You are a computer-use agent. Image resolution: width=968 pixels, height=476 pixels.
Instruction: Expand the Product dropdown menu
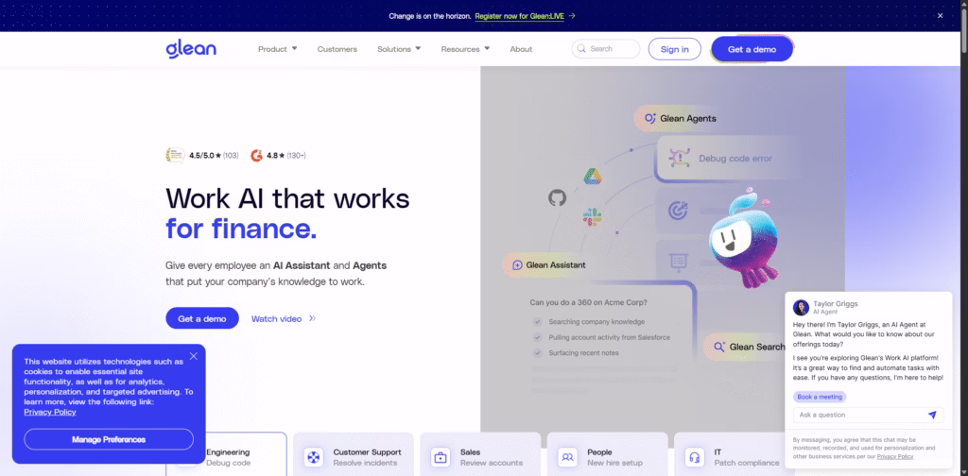[x=277, y=49]
